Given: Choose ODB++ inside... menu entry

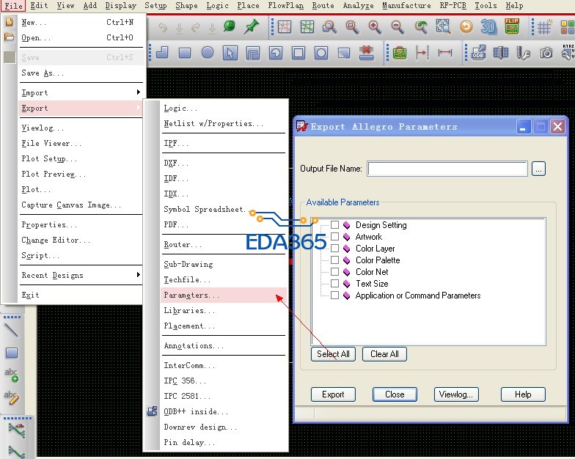Looking at the screenshot, I should click(x=223, y=412).
